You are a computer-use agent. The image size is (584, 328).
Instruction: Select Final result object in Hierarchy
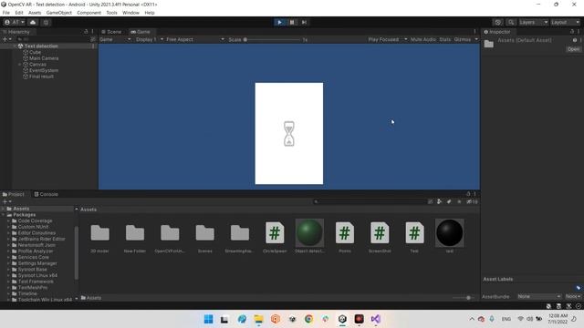(x=41, y=77)
